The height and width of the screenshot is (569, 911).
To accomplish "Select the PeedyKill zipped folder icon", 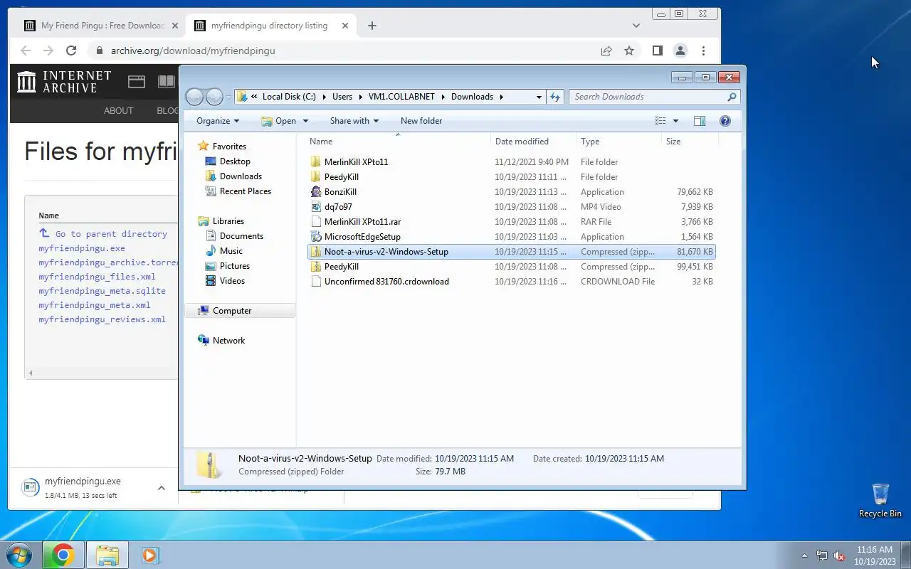I will 317,267.
